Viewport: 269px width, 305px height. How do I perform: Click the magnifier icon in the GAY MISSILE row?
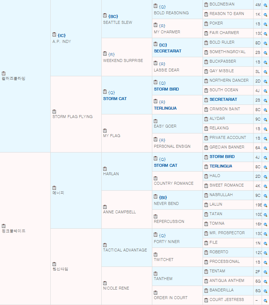tap(265, 72)
